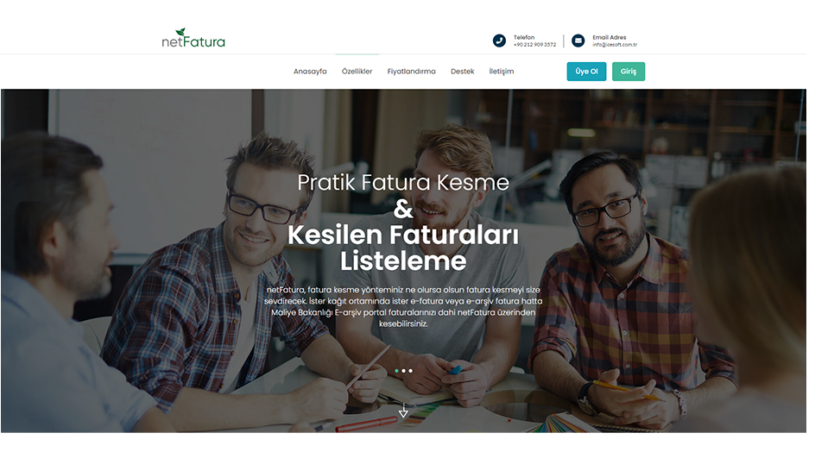The width and height of the screenshot is (815, 458).
Task: Open the Anasayfa menu item
Action: tap(310, 72)
